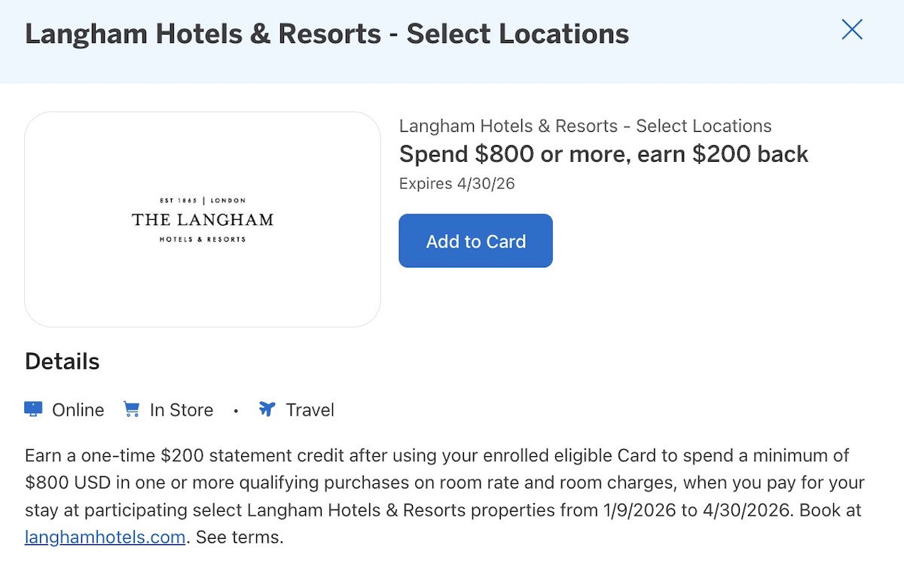Click the In Store label text
Image resolution: width=904 pixels, height=566 pixels.
(181, 409)
